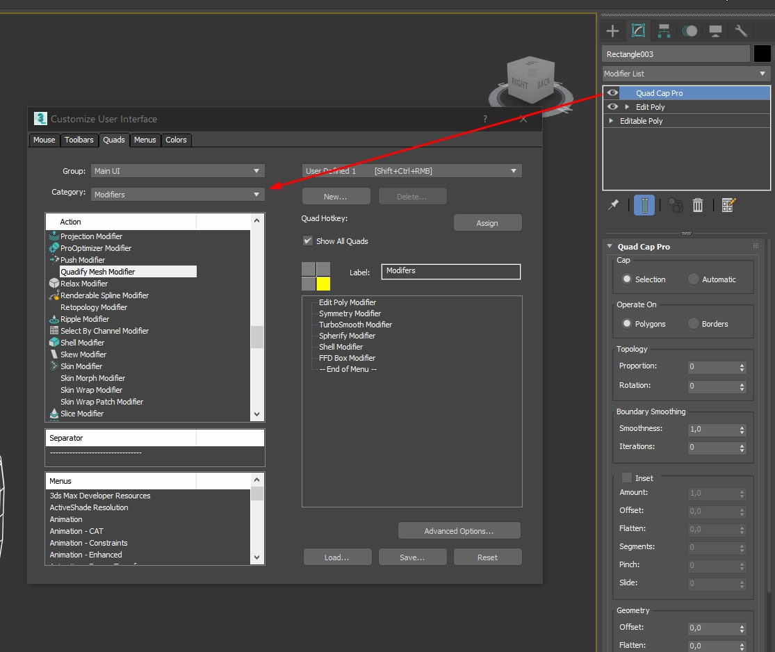Select the yellow quad quadrant square
Image resolution: width=775 pixels, height=652 pixels.
[x=323, y=284]
